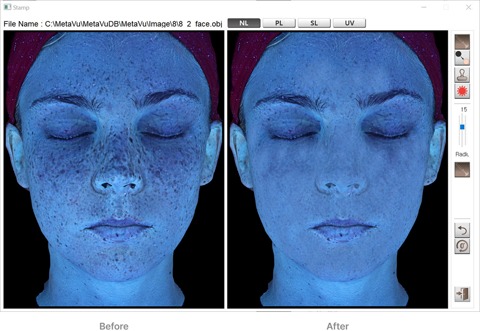Click the Before face image
This screenshot has width=480, height=331.
(x=114, y=168)
